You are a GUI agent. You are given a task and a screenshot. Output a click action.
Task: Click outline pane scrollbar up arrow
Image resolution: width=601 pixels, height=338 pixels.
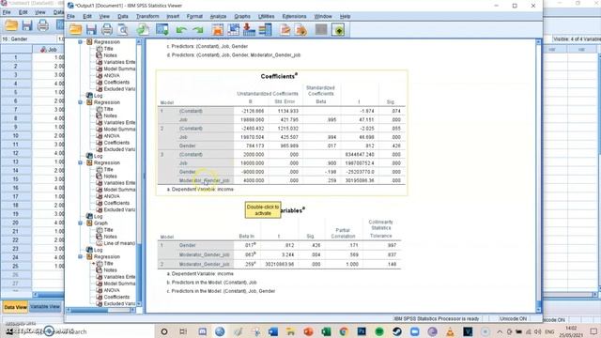139,42
